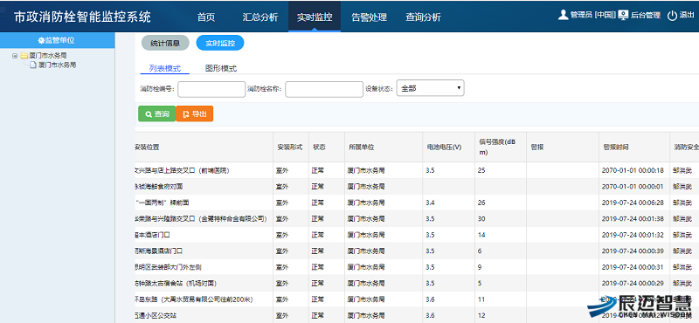Screen dimensions: 699x323
Task: Click the timestamp 2070-01-01 00:00:18
Action: pyautogui.click(x=633, y=170)
